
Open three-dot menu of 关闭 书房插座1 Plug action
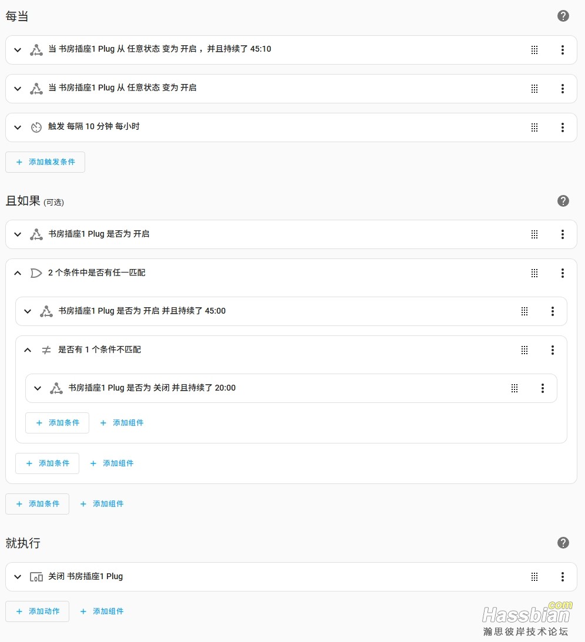(x=563, y=577)
